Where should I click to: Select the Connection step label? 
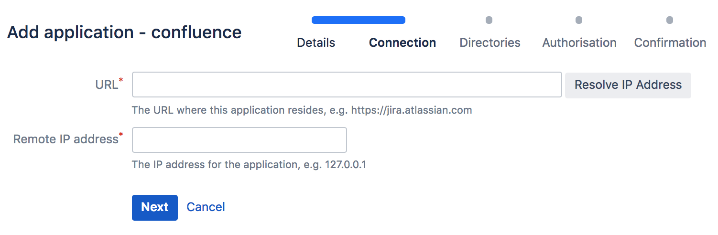[x=402, y=43]
